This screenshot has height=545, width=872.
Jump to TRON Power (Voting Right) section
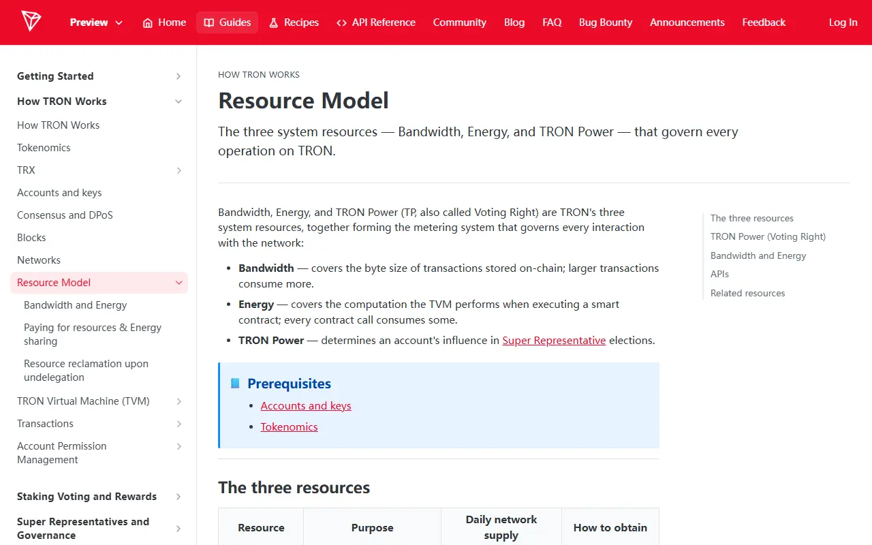pyautogui.click(x=768, y=236)
